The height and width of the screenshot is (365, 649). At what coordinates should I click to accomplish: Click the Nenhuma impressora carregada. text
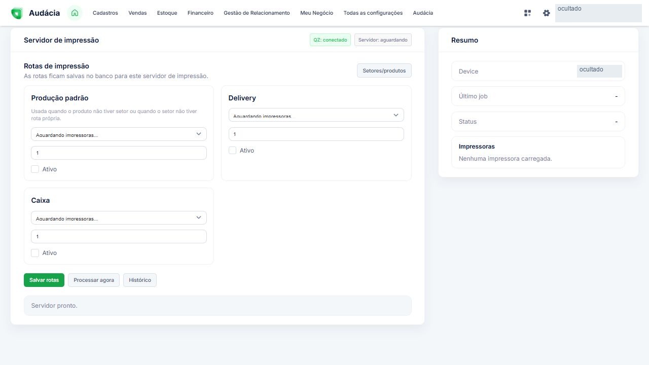(505, 159)
